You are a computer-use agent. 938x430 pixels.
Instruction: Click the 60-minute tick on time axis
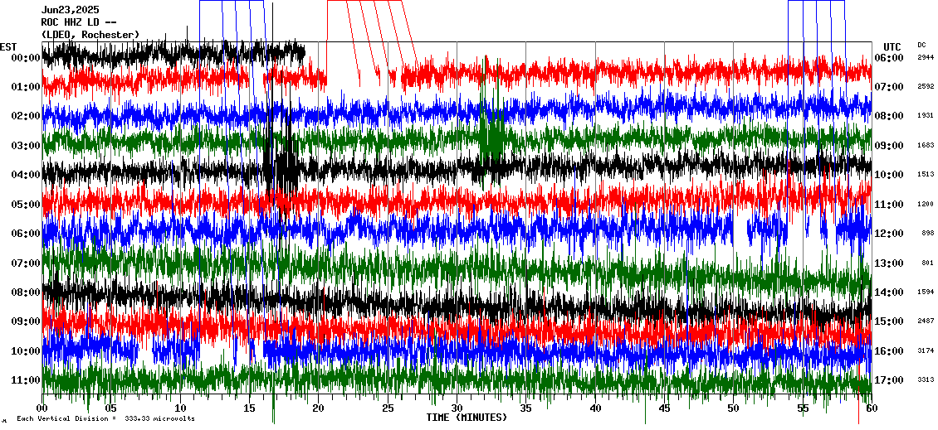871,408
